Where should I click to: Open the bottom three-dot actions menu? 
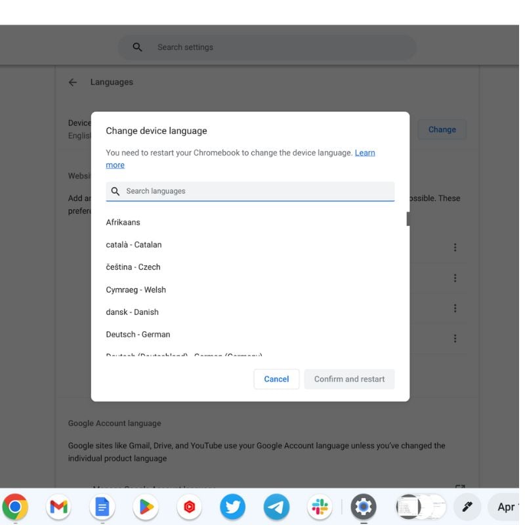pos(455,338)
